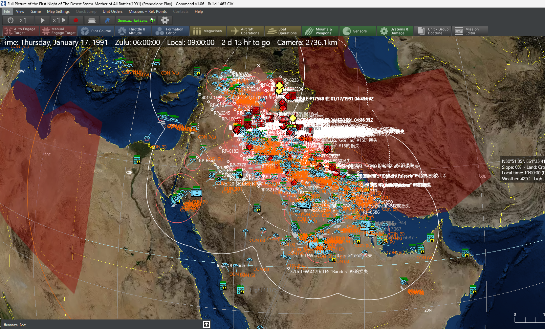This screenshot has width=545, height=329.
Task: Select the airbase icon left of Flight 11175
Action: pyautogui.click(x=241, y=291)
